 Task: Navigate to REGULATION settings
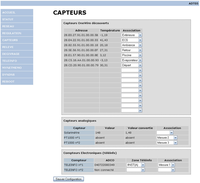click(17, 33)
